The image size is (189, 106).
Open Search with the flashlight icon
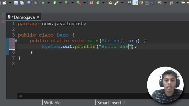click(116, 3)
